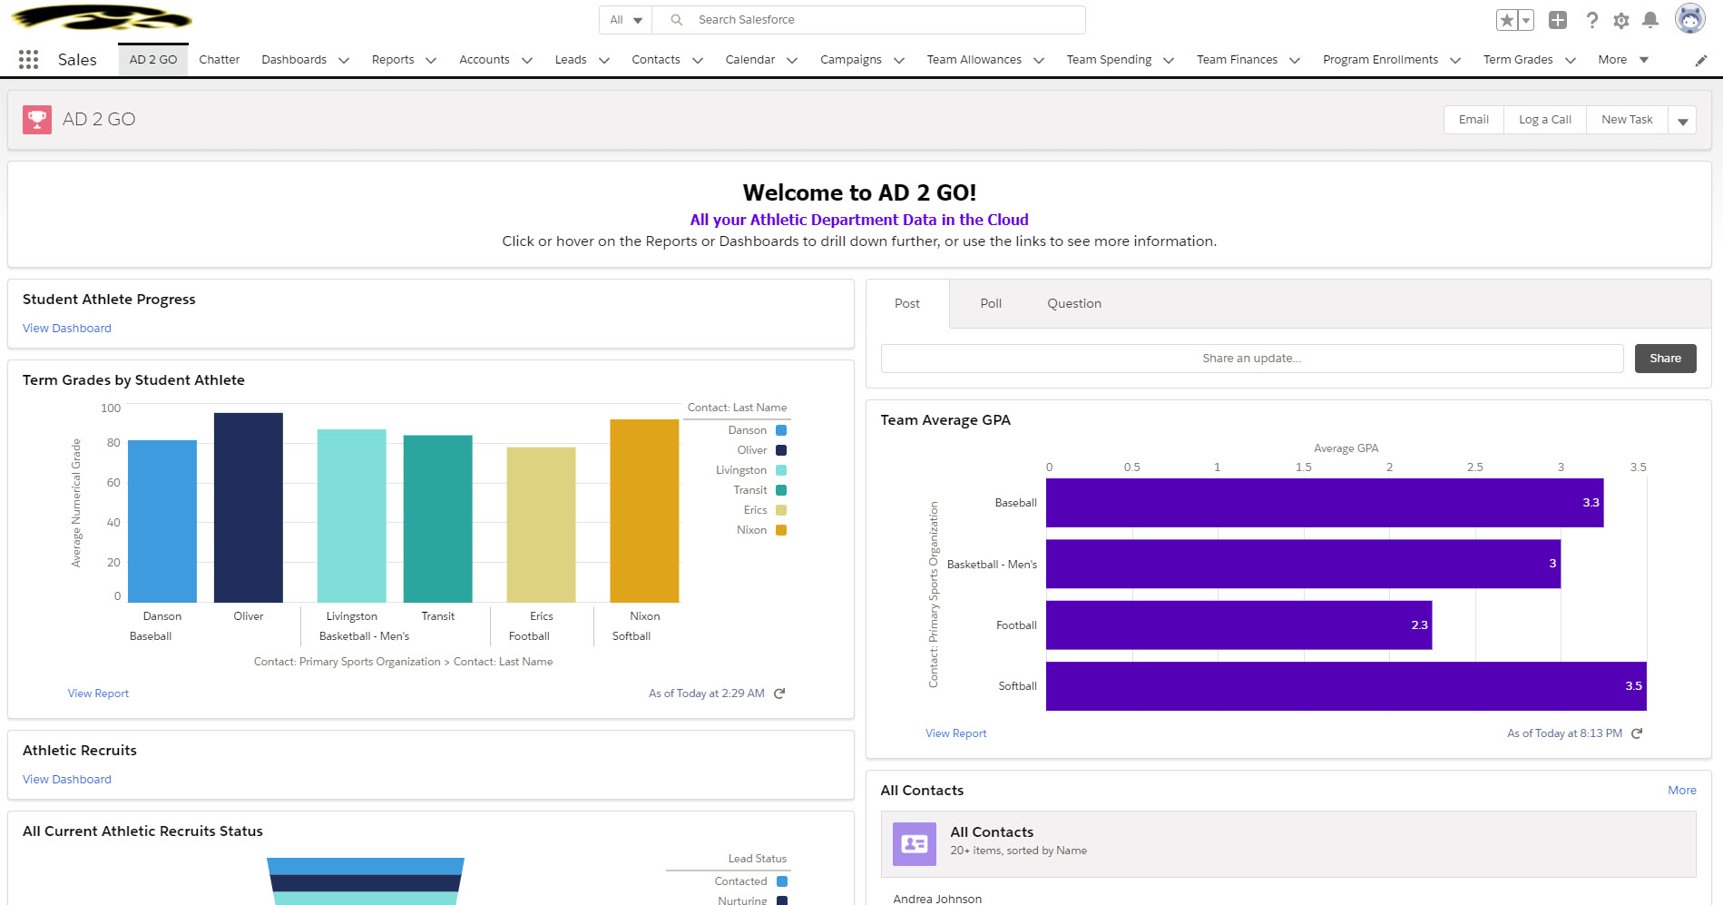
Task: Expand the Program Enrollments dropdown chevron
Action: (x=1455, y=61)
